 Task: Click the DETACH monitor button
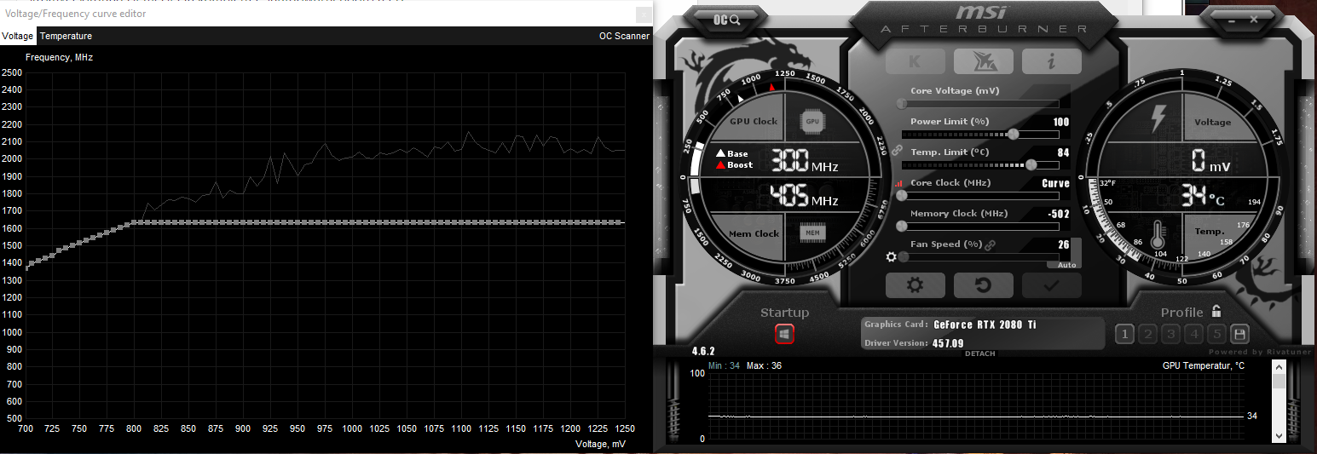click(x=979, y=353)
